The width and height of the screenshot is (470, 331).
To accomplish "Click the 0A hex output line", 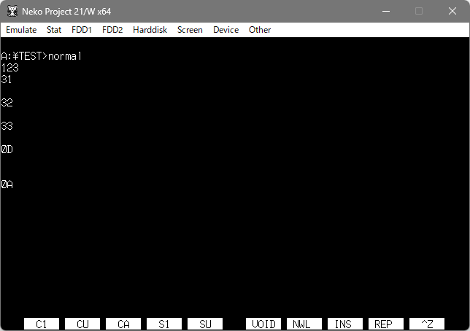I will click(x=7, y=184).
